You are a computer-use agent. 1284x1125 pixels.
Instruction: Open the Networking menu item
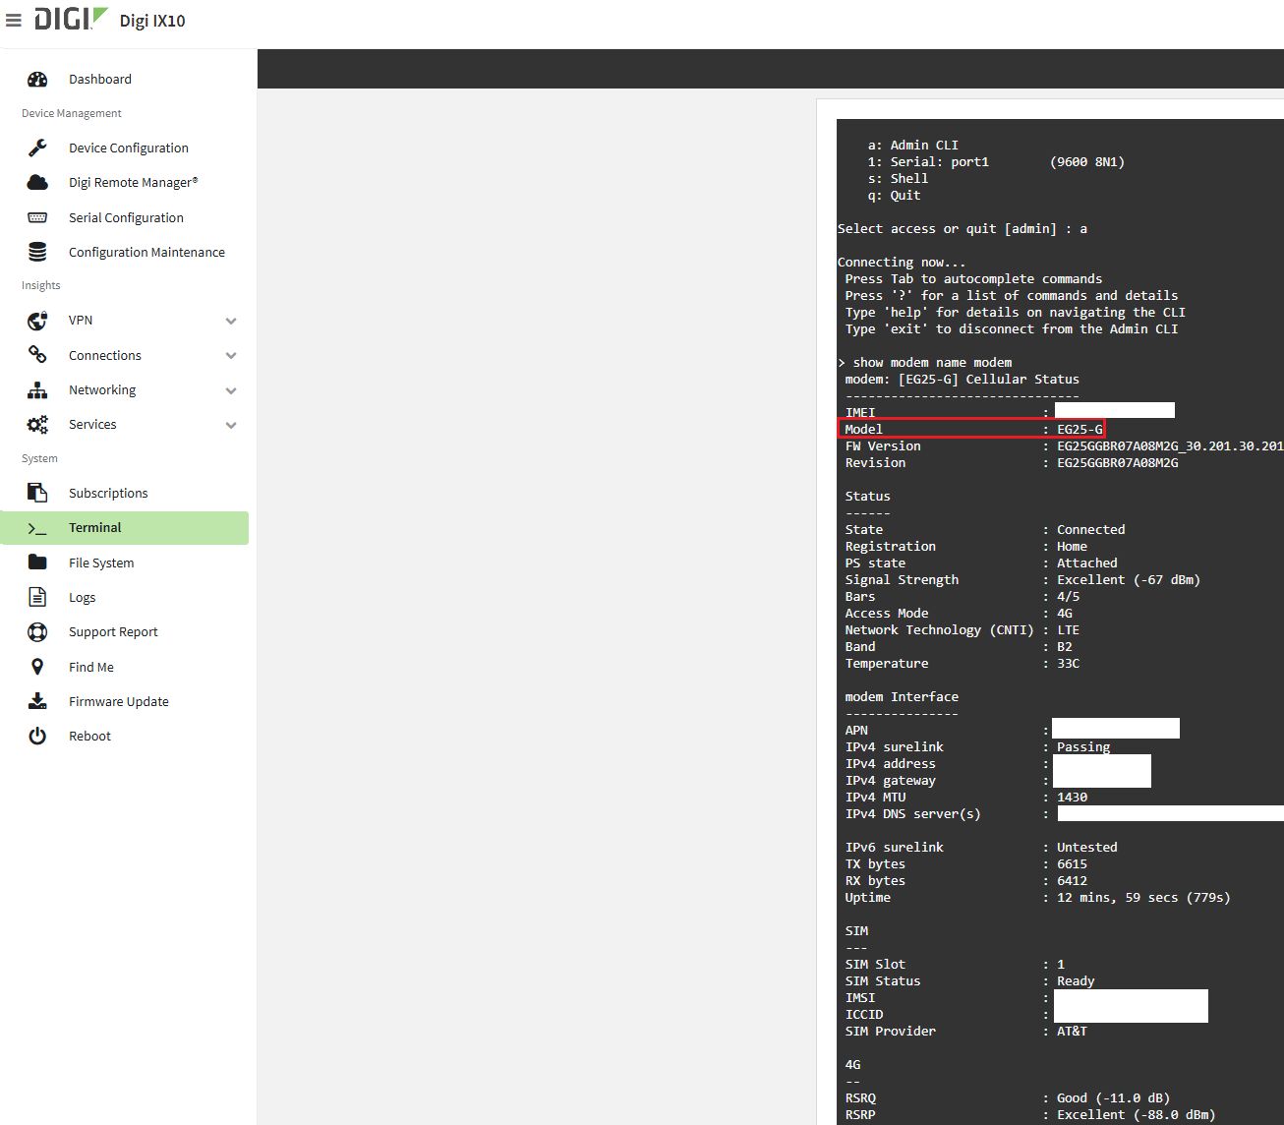point(102,389)
